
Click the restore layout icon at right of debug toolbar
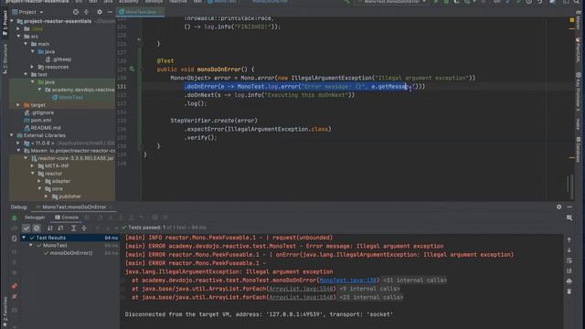coord(569,218)
